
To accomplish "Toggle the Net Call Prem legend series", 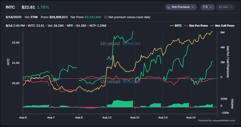I will (x=222, y=26).
